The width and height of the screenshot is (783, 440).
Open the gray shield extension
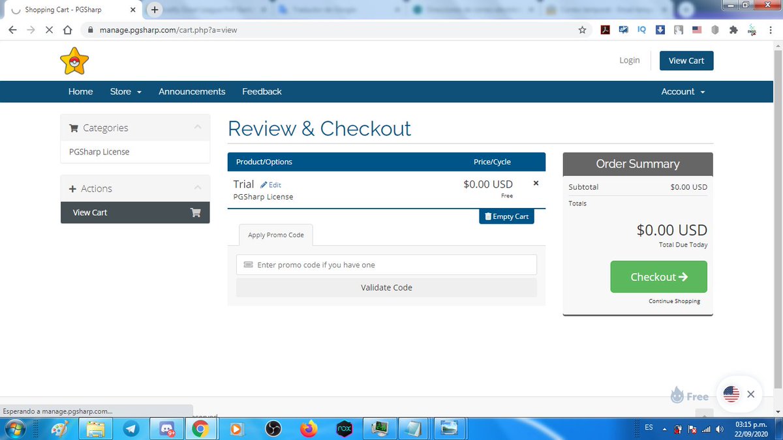(x=715, y=30)
